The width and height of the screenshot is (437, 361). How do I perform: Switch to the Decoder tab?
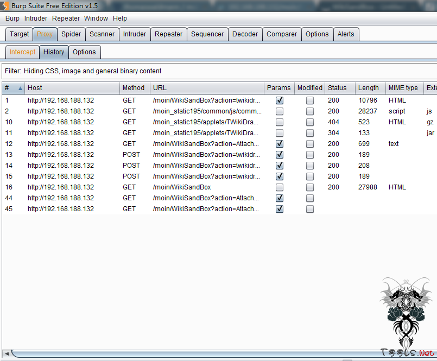coord(245,34)
